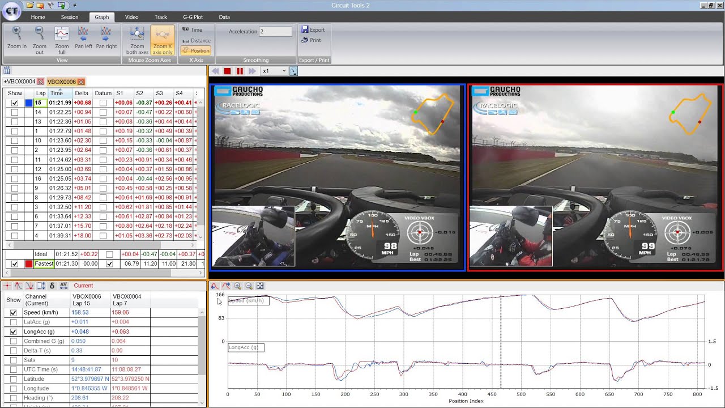Click the second quick-access folder icon

pos(40,5)
